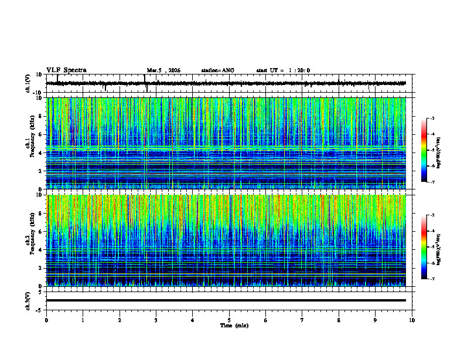Click the "-7" label on ch.1 color bar

tap(432, 182)
